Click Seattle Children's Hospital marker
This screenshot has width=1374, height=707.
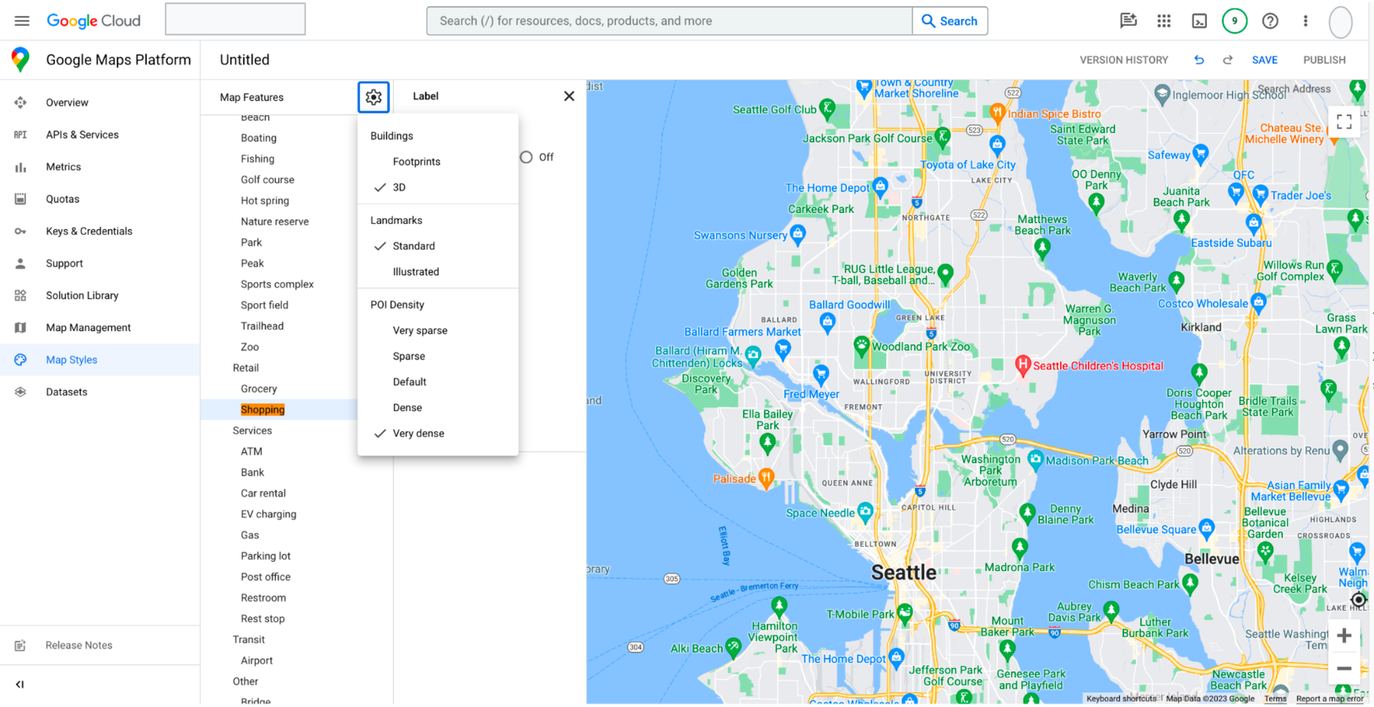coord(1022,365)
